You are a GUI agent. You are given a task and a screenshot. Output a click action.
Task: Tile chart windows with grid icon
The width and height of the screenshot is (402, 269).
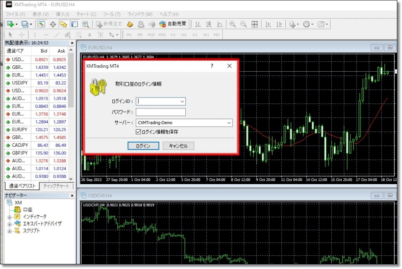pyautogui.click(x=254, y=24)
